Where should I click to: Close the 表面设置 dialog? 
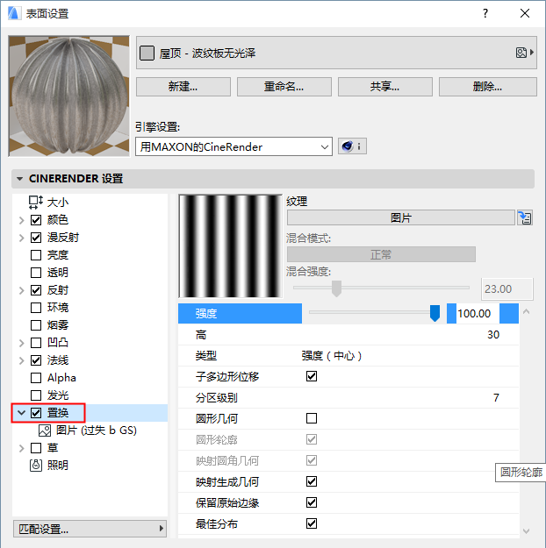(525, 13)
